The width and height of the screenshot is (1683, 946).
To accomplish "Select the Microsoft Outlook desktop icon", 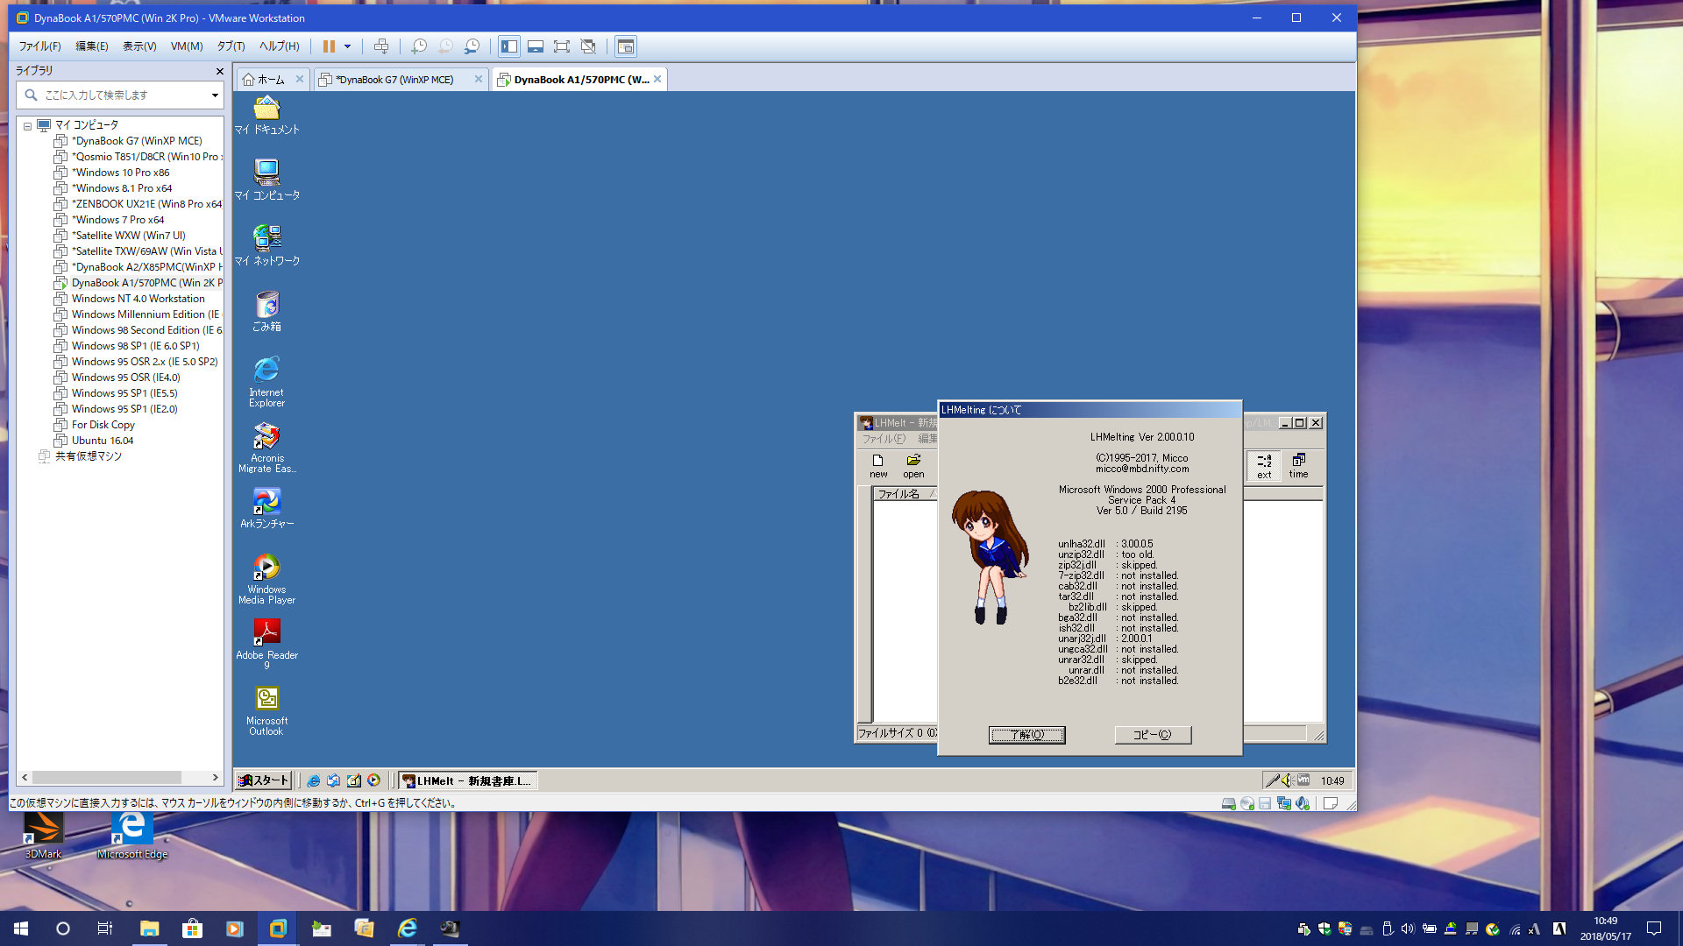I will (x=266, y=710).
